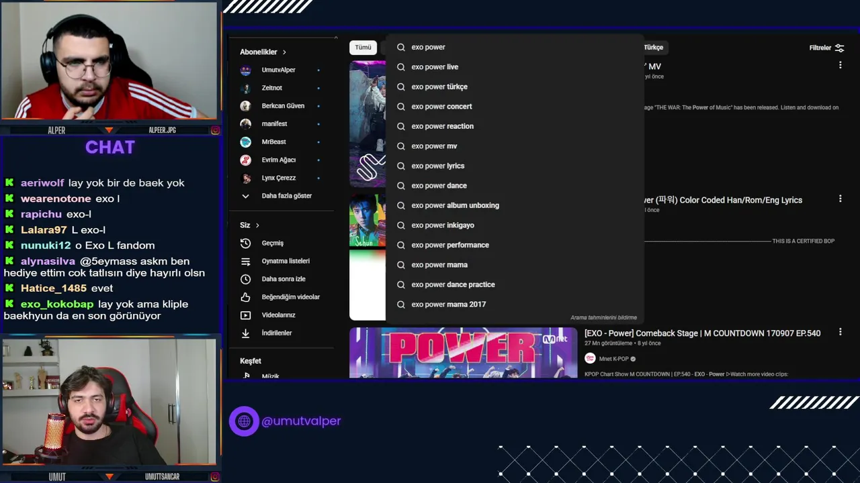The image size is (860, 483).
Task: Choose suggestion 'exo power concert'
Action: (514, 107)
